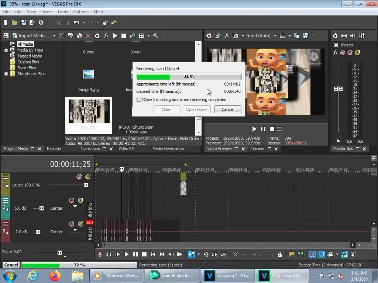This screenshot has height=283, width=378.
Task: Open Video Output FX icon in preview
Action: click(x=227, y=36)
